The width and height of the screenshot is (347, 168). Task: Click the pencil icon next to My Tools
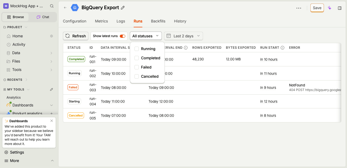click(x=52, y=89)
